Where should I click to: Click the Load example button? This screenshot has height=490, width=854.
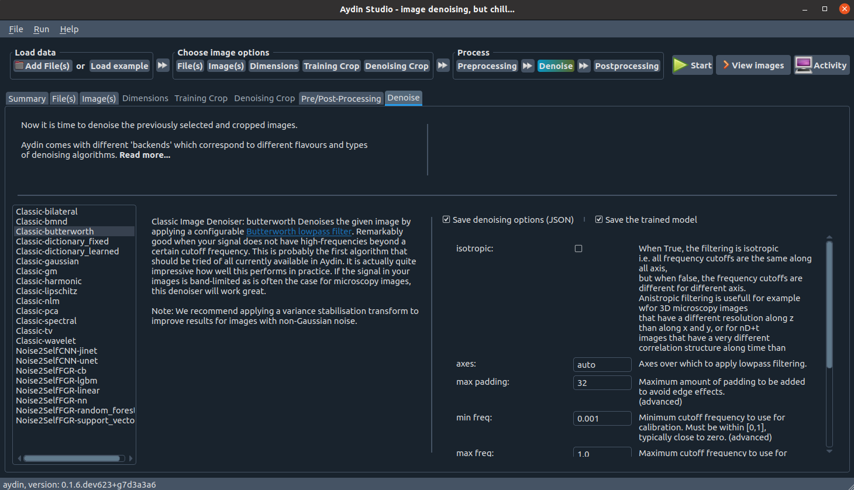point(119,66)
